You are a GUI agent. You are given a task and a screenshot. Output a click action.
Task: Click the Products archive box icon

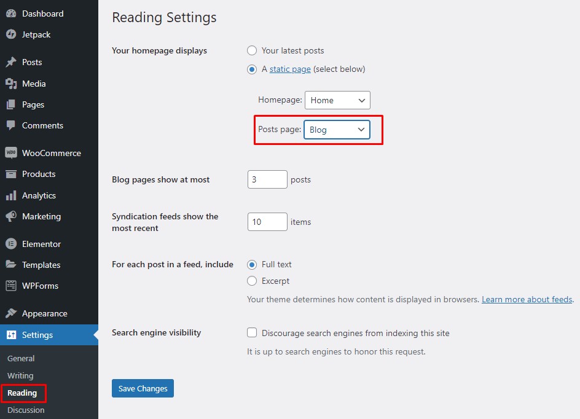(x=11, y=174)
